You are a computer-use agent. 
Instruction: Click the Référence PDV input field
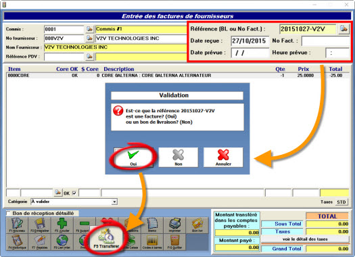click(x=64, y=57)
